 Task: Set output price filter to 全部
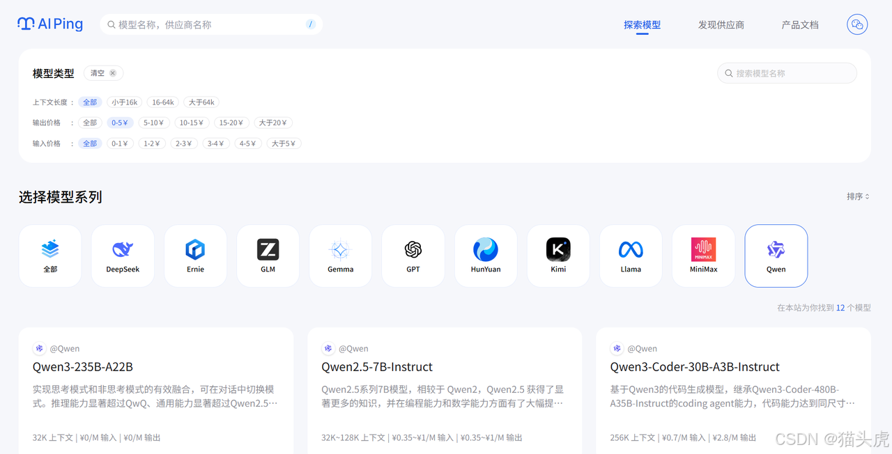point(90,123)
